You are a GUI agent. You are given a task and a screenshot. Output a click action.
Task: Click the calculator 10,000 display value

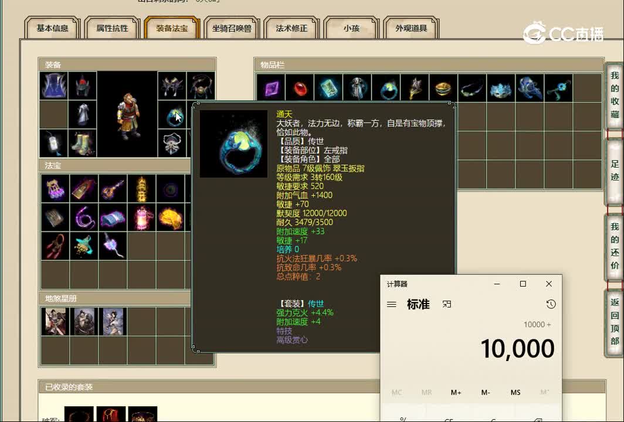[517, 349]
